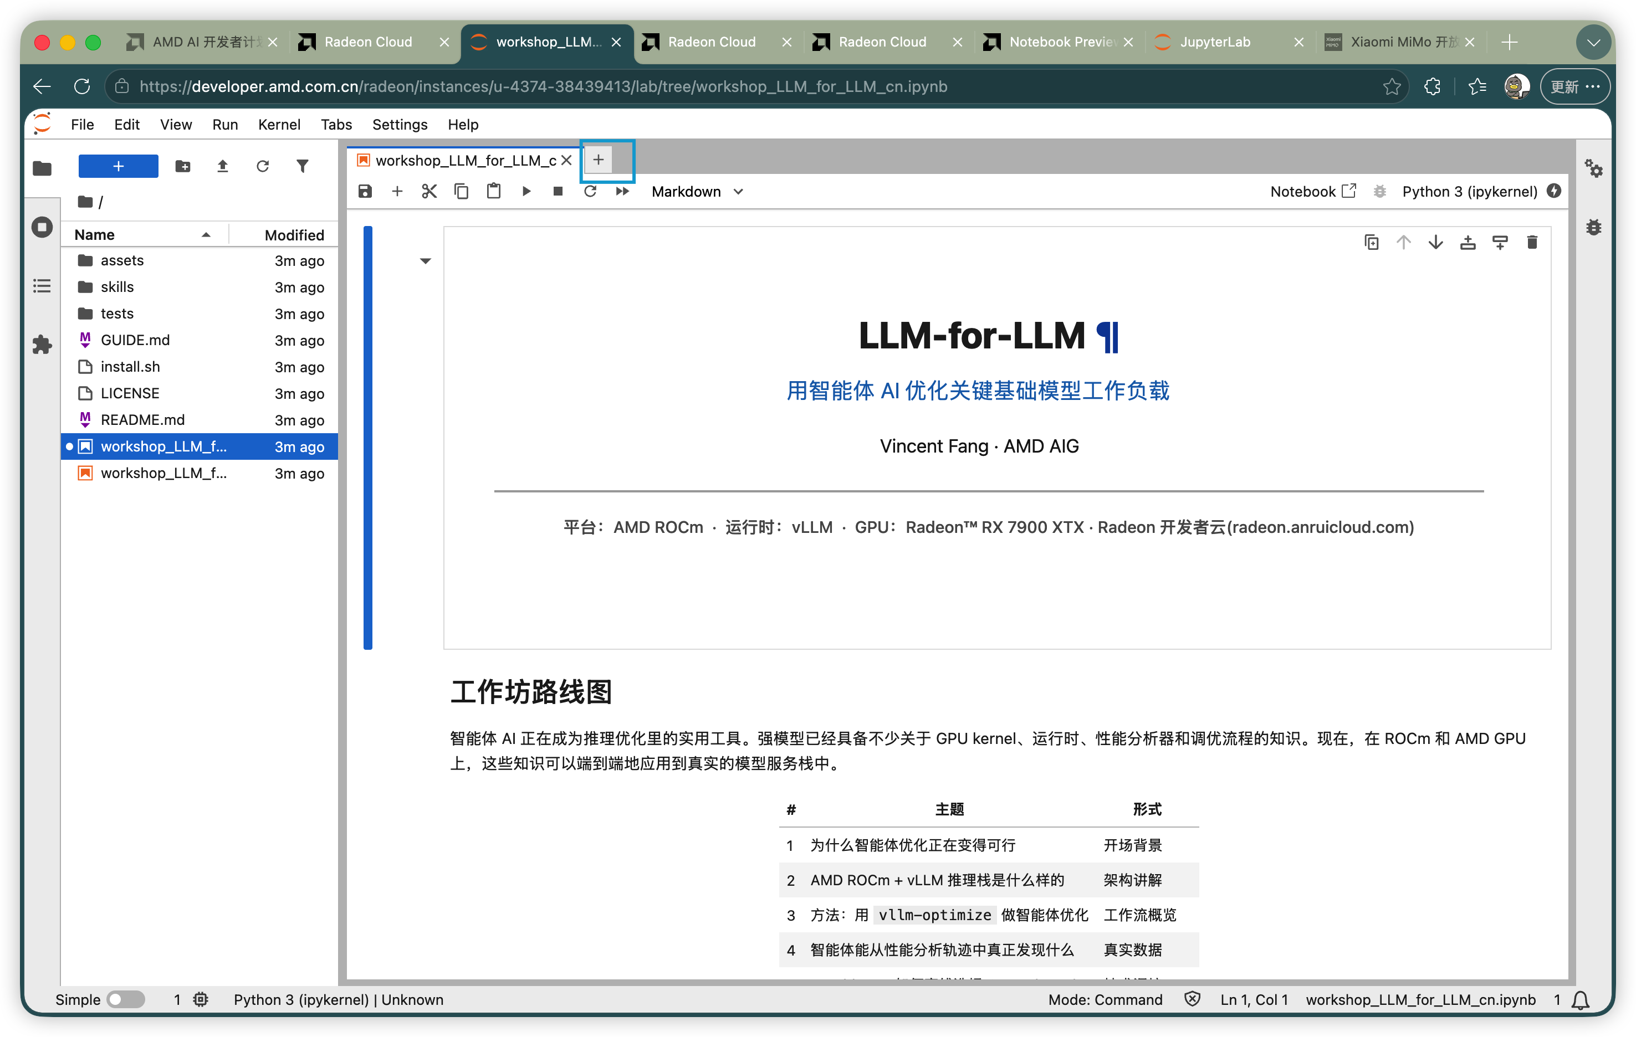Filter files with the funnel icon

[x=303, y=166]
